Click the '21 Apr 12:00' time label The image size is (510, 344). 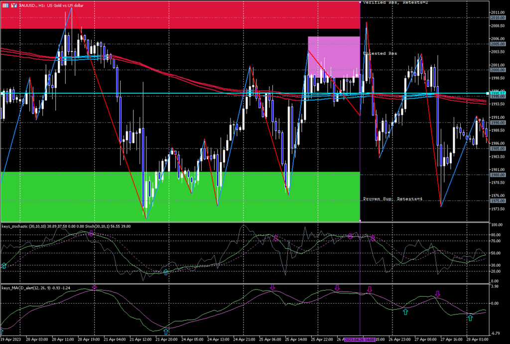pyautogui.click(x=140, y=340)
